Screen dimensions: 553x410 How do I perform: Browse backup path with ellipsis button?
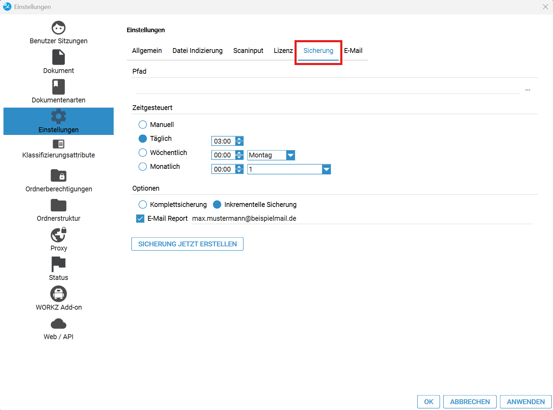[x=528, y=89]
